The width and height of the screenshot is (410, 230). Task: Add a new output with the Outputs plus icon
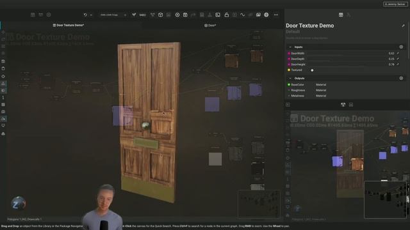click(401, 78)
